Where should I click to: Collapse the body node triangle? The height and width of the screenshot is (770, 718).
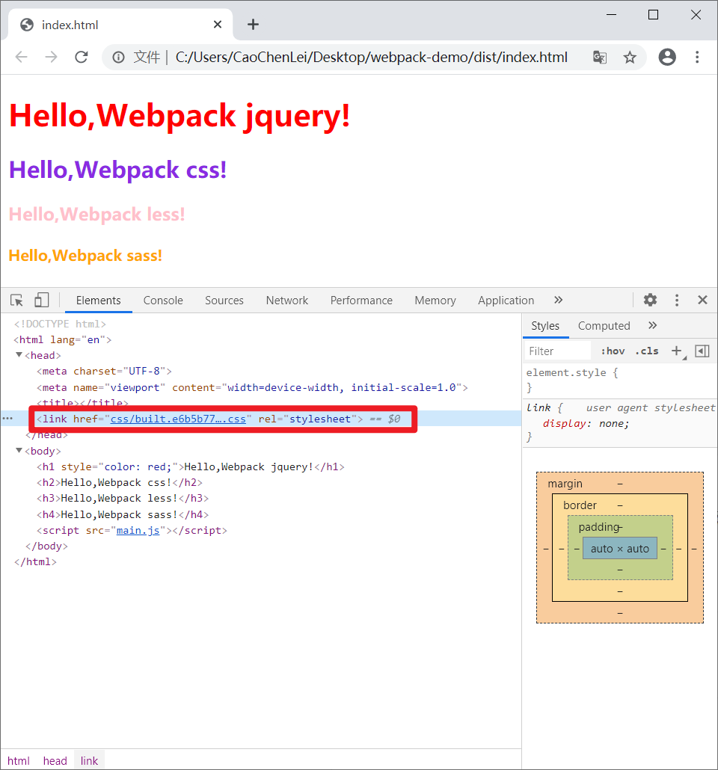click(x=19, y=450)
